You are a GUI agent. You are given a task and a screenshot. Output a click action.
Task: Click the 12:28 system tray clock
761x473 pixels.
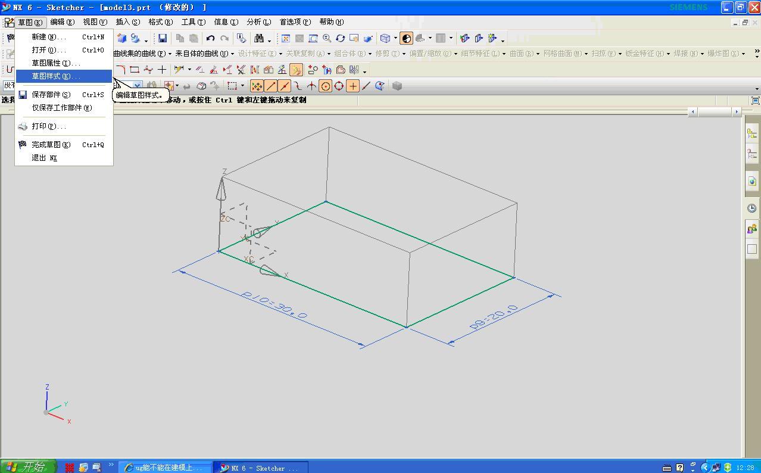(745, 468)
